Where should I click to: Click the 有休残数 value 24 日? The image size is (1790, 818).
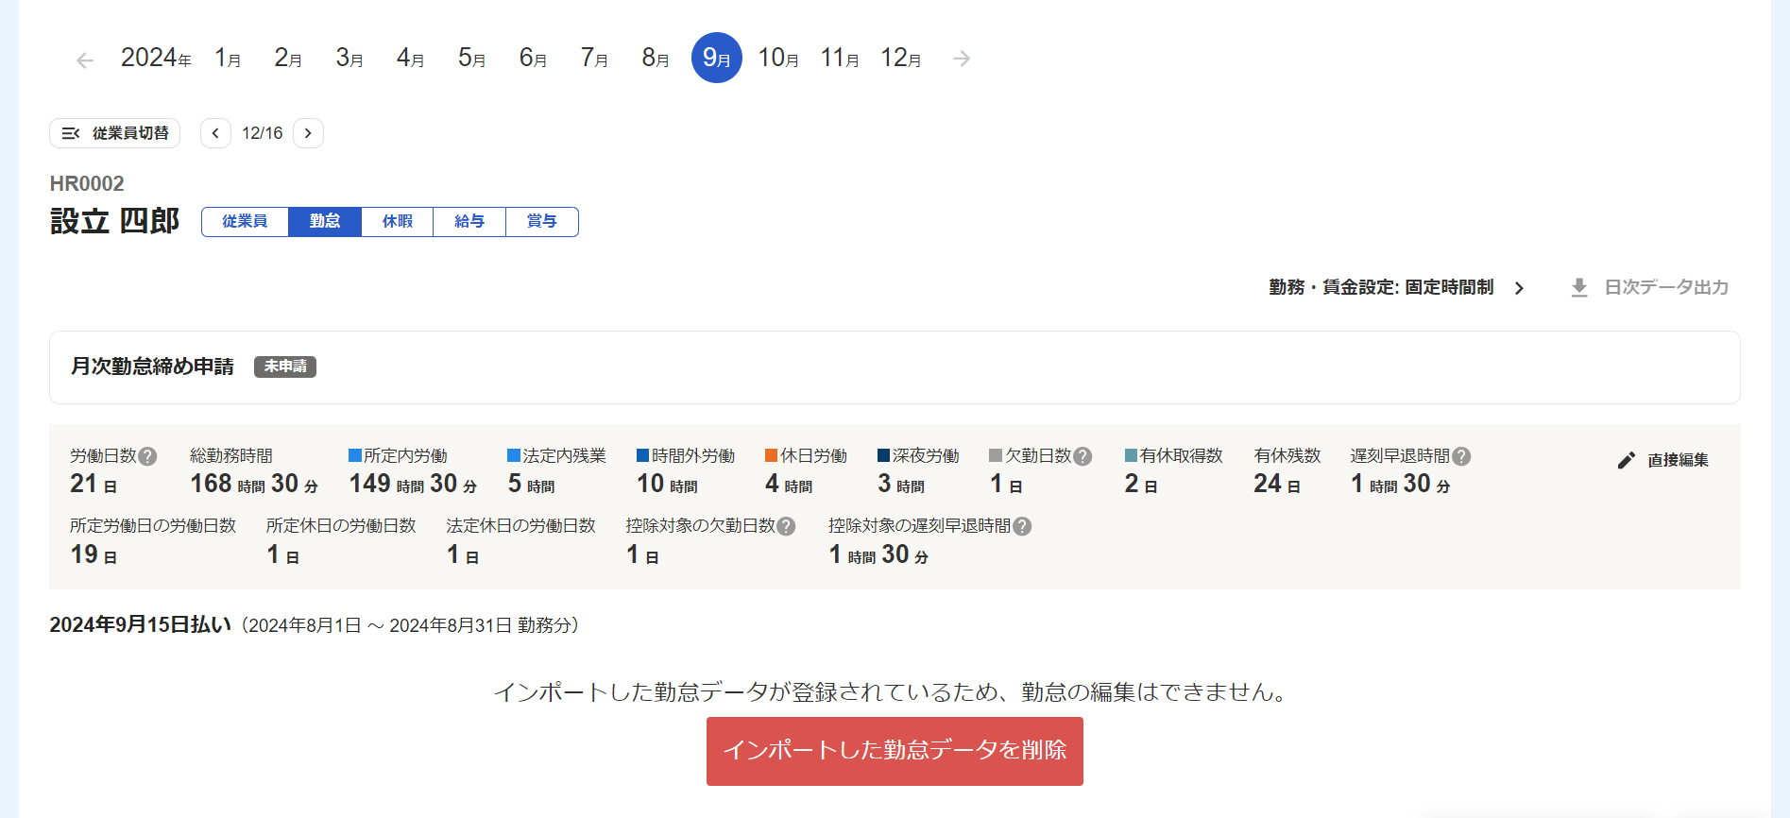pyautogui.click(x=1277, y=484)
